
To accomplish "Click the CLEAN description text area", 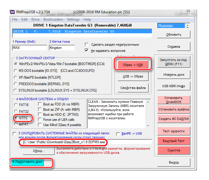I will pyautogui.click(x=117, y=114).
